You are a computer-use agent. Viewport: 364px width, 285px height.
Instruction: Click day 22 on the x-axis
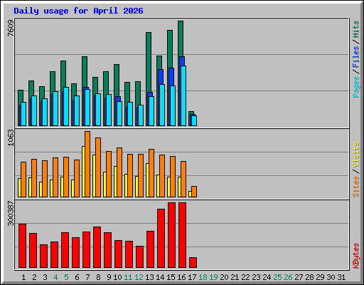pyautogui.click(x=245, y=277)
